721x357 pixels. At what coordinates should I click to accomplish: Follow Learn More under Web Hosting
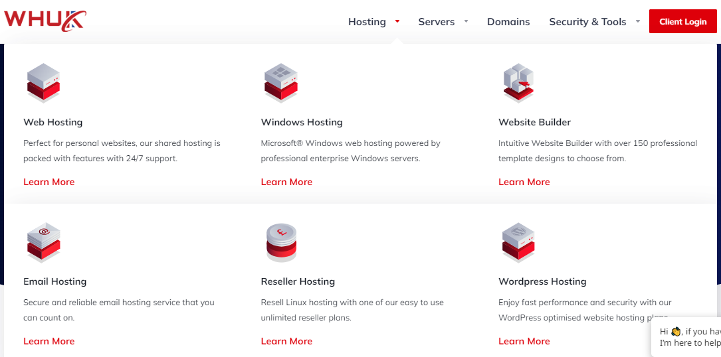(x=49, y=182)
